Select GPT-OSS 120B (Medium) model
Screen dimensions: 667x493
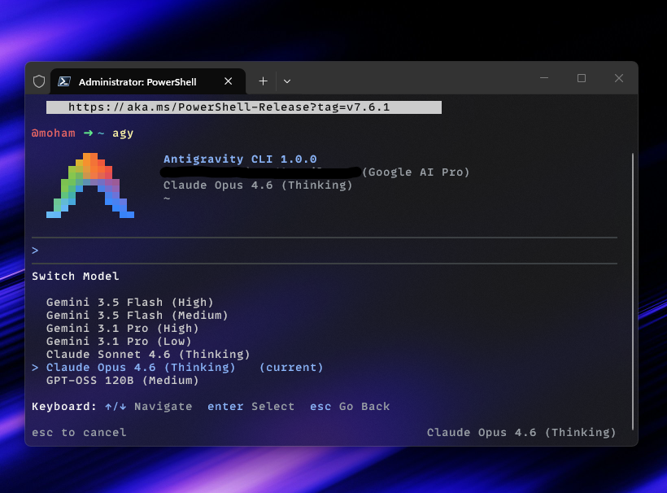pos(123,381)
